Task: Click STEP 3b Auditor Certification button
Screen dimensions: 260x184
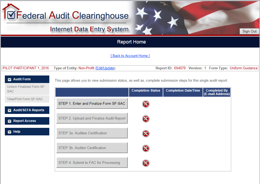Action: point(92,148)
